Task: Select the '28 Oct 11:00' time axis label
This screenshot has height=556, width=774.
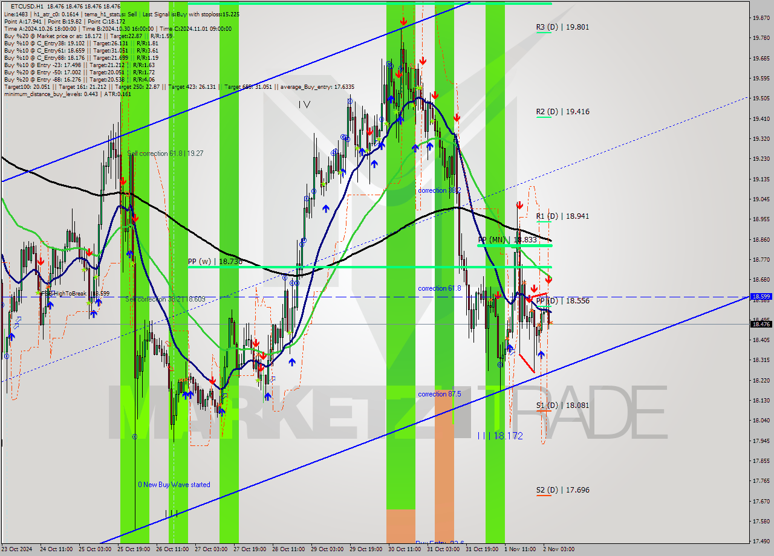Action: click(x=288, y=549)
